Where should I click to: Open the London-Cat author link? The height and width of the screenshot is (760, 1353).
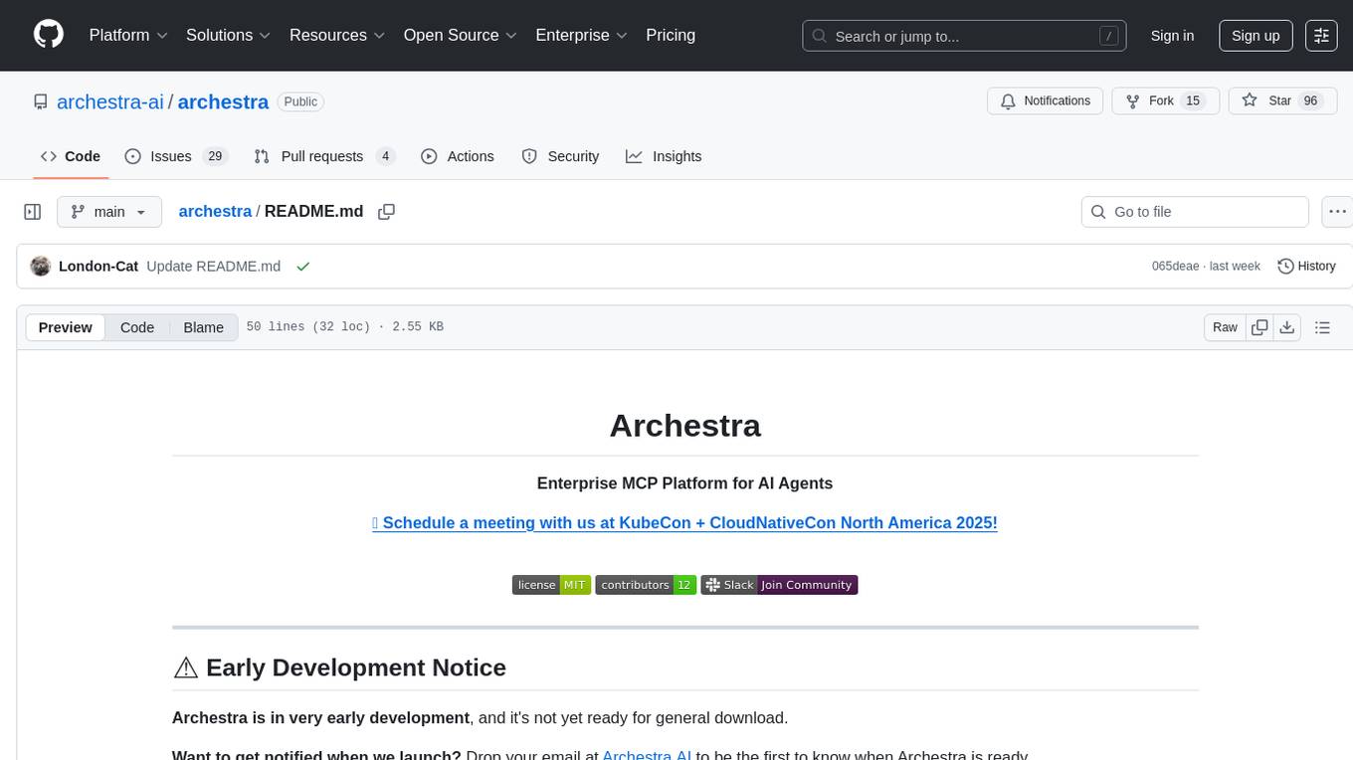point(98,267)
